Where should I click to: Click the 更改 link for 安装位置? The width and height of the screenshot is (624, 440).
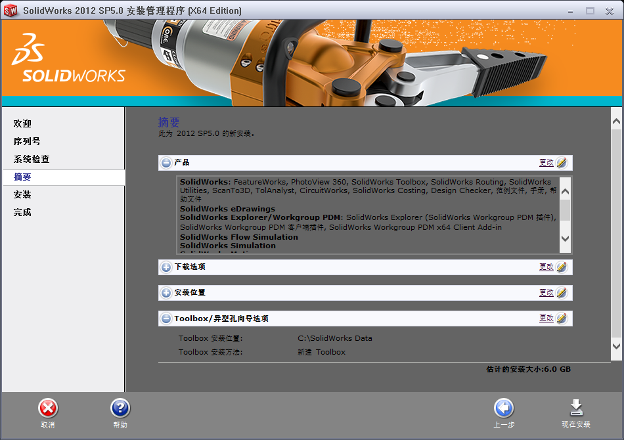point(546,292)
